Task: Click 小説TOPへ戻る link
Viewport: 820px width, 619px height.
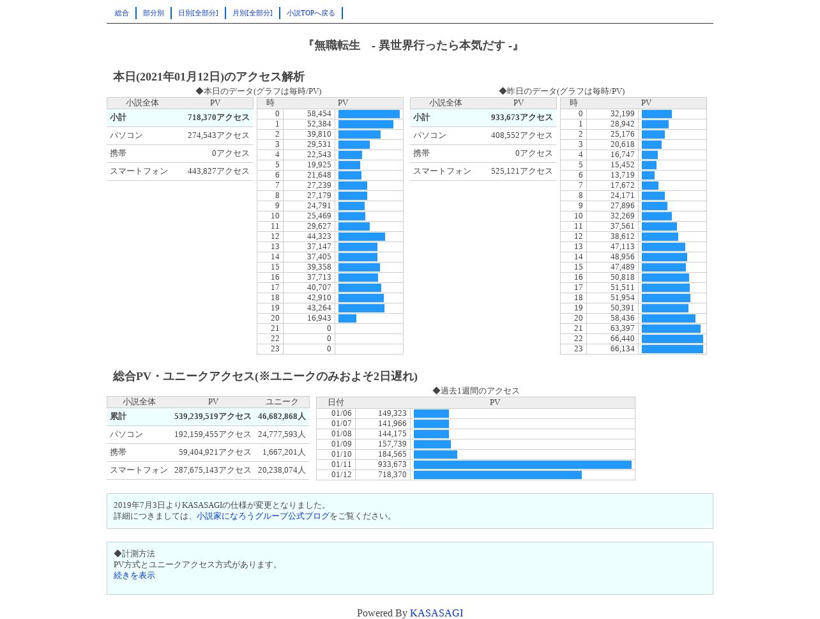Action: pos(311,13)
